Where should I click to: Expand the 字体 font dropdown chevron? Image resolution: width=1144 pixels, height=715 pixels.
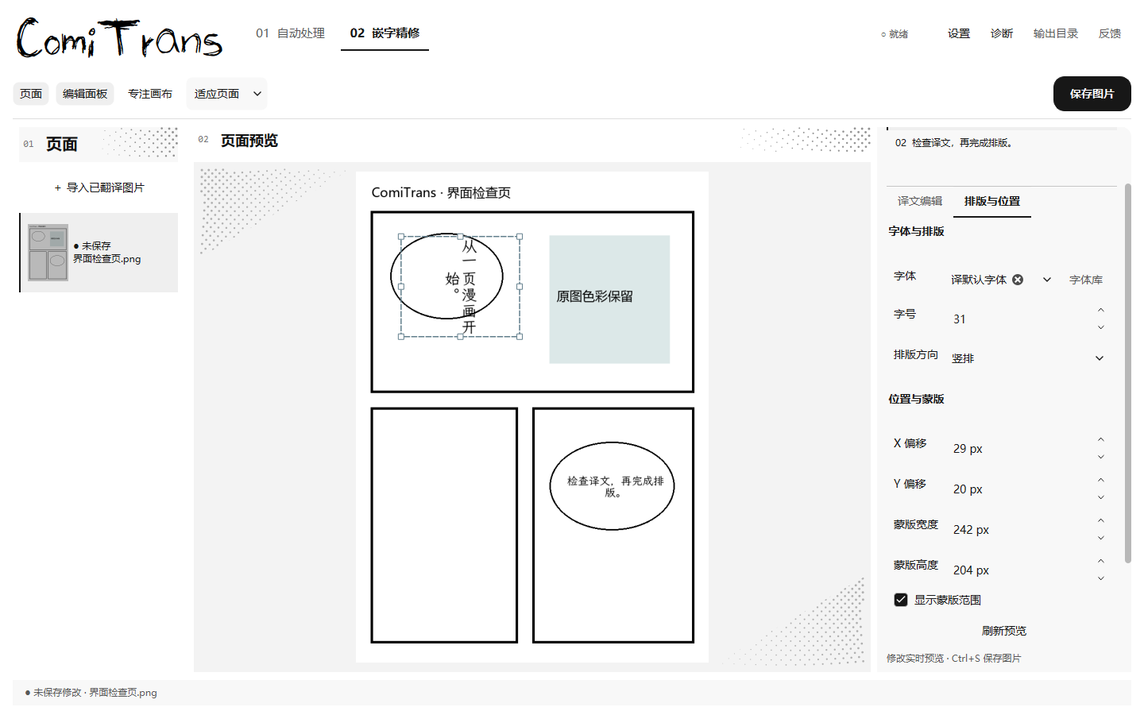click(1047, 280)
